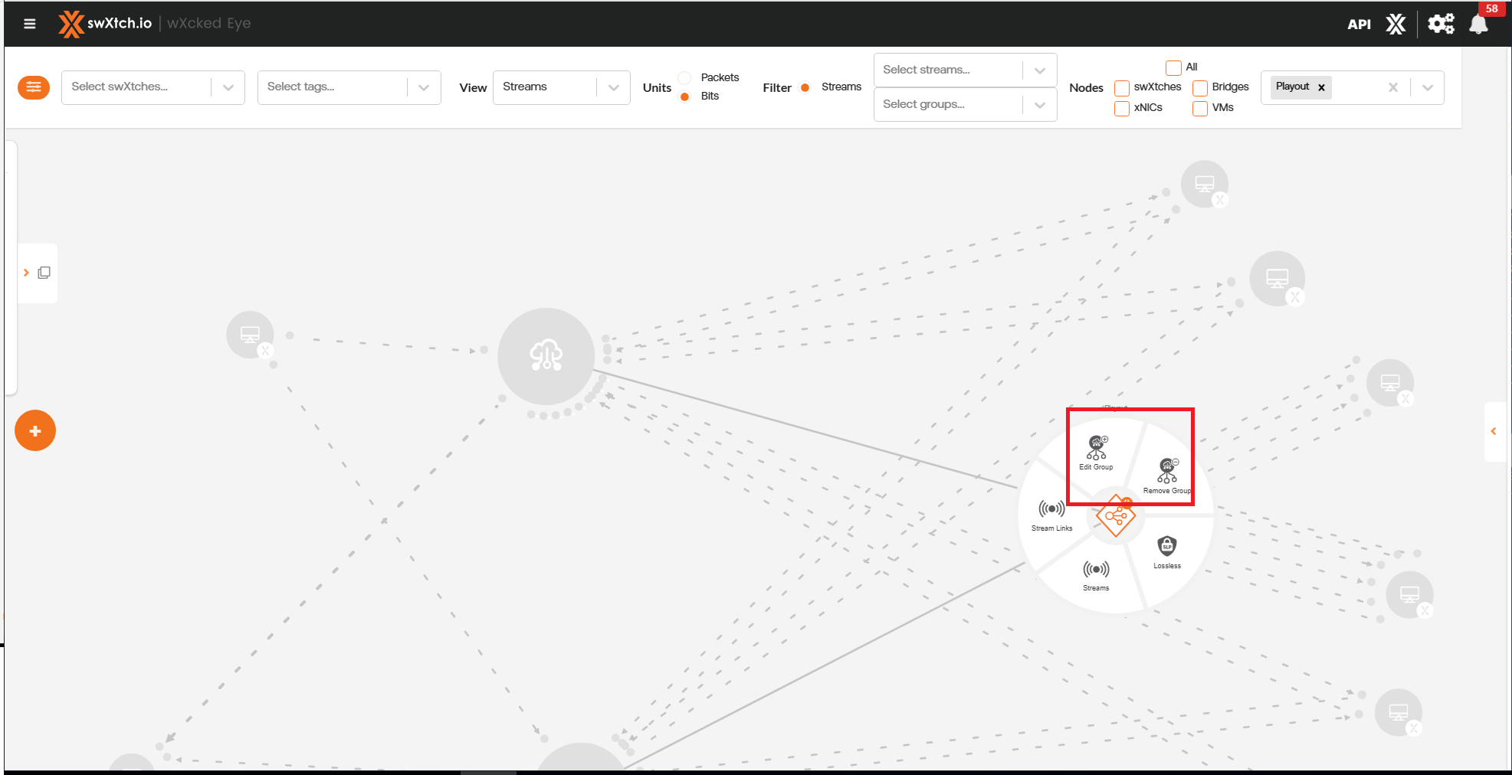The height and width of the screenshot is (775, 1512).
Task: Select the Packets units radio button
Action: coord(685,77)
